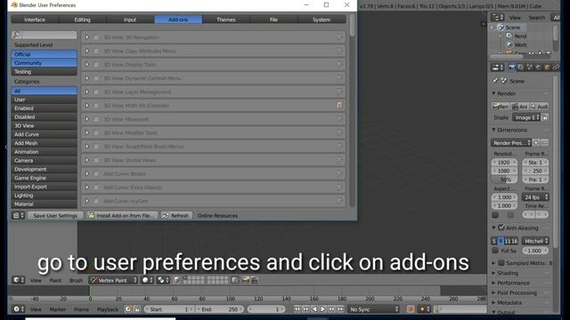Open the timeline editor type selector

pos(18,309)
